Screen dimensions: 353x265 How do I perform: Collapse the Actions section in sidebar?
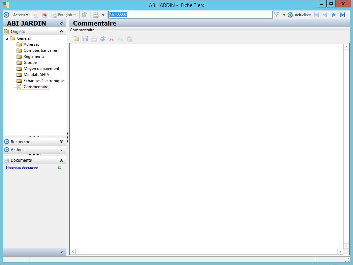click(61, 150)
